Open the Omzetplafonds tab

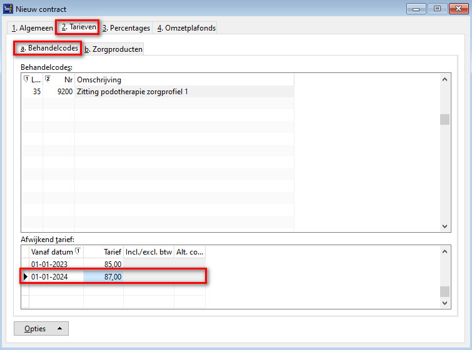(x=186, y=28)
